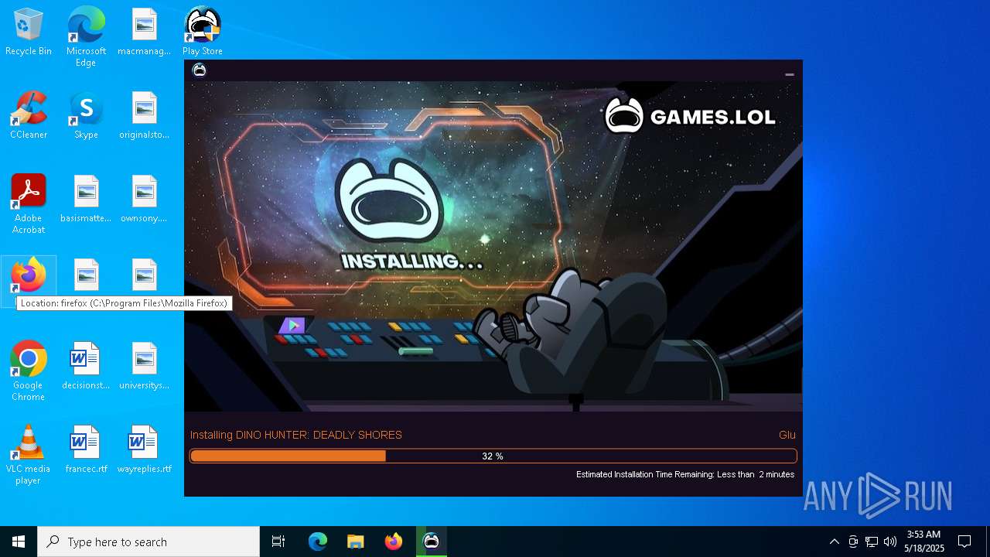The height and width of the screenshot is (557, 990).
Task: Click the Games.lol icon in installer title bar
Action: 200,70
